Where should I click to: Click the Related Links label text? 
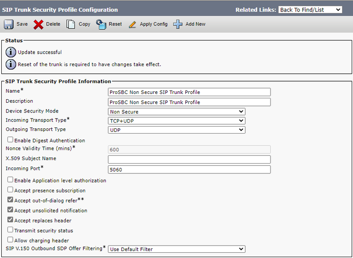(x=255, y=10)
